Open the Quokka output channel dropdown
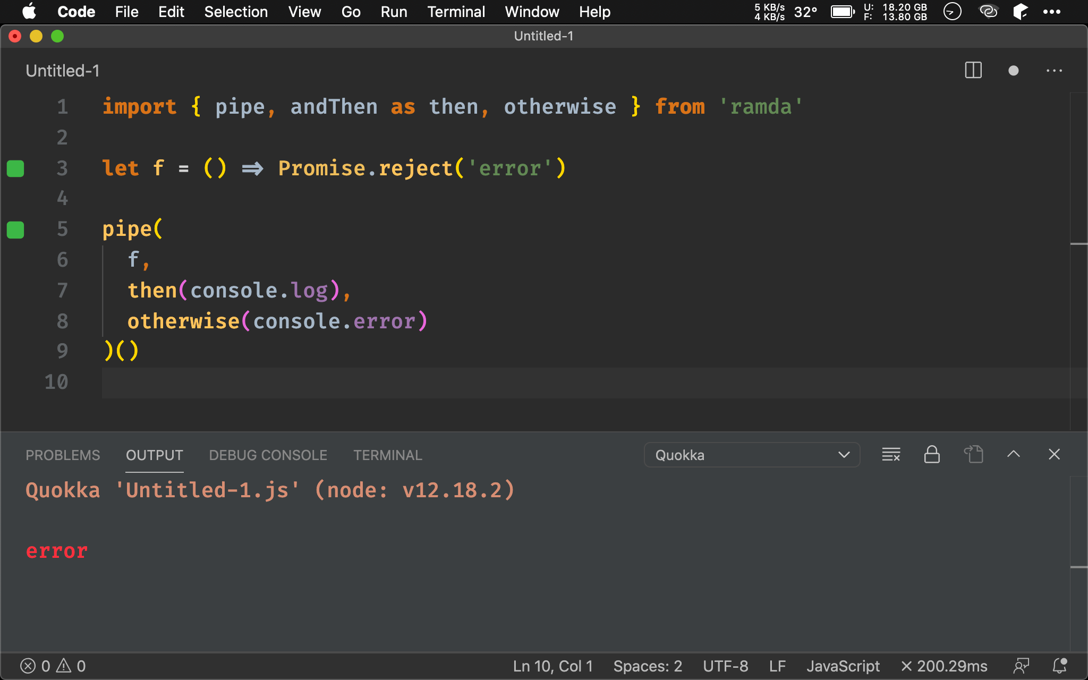Screen dimensions: 1088x680 coord(752,455)
